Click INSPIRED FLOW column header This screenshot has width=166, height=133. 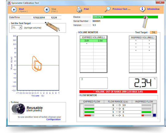(144, 102)
